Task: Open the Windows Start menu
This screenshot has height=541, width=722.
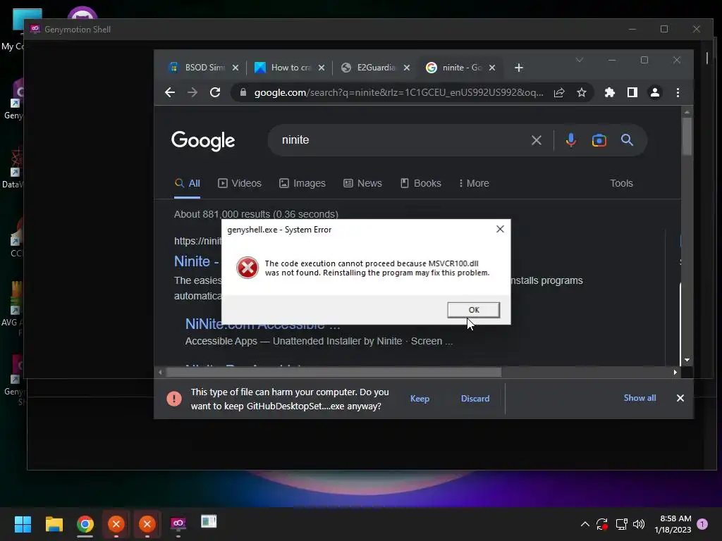Action: pyautogui.click(x=23, y=524)
